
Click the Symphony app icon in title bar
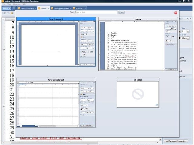tap(3, 1)
